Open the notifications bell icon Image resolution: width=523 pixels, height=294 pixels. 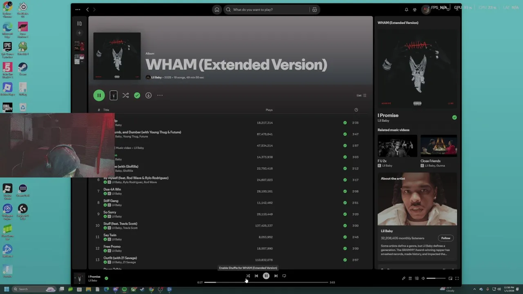pyautogui.click(x=406, y=9)
